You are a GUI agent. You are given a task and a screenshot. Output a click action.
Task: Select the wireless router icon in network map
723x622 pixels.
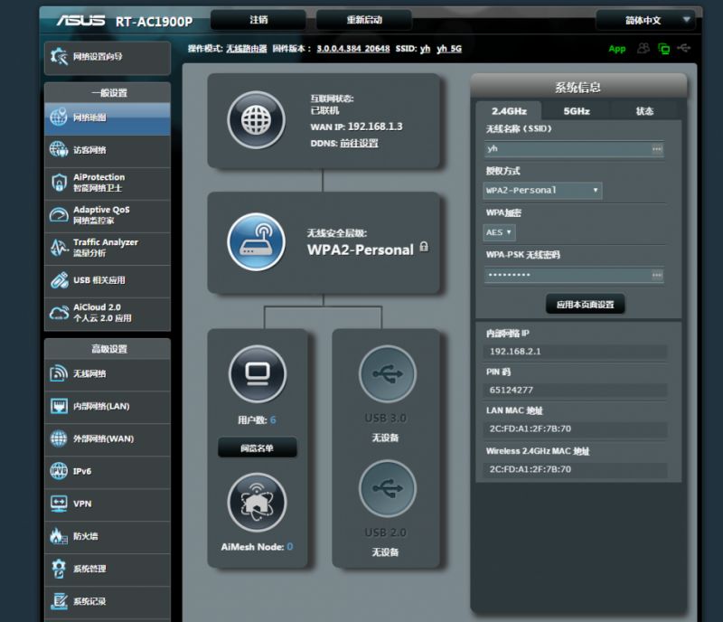256,241
